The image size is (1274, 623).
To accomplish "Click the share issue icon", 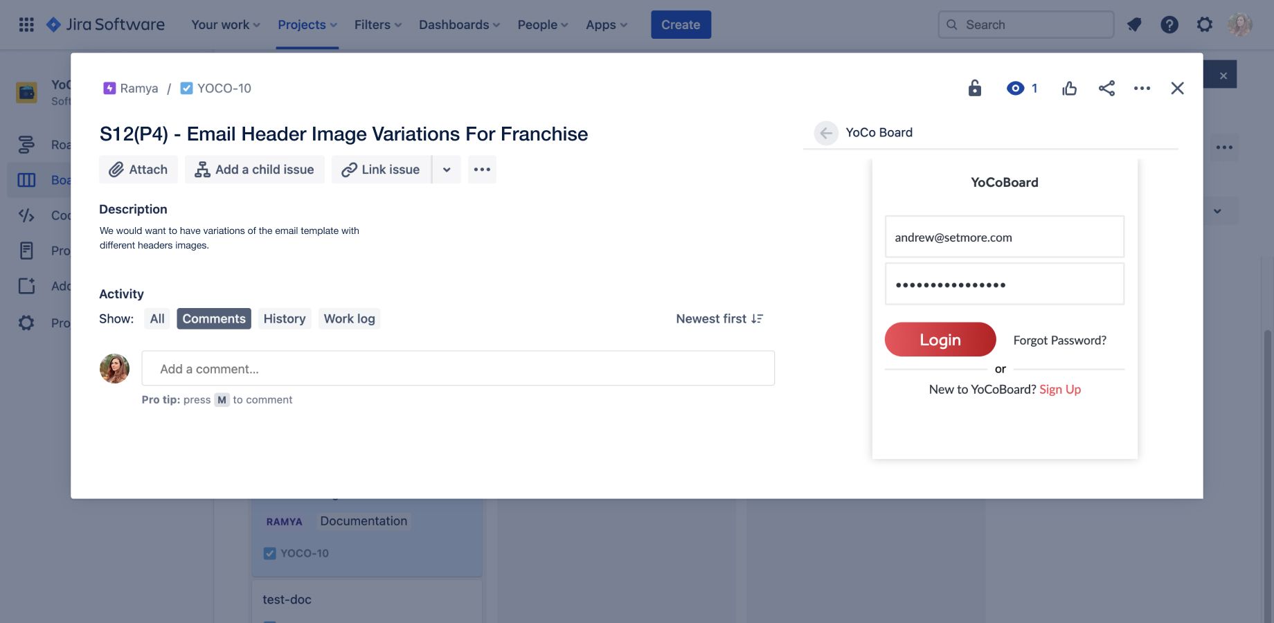I will (1106, 88).
